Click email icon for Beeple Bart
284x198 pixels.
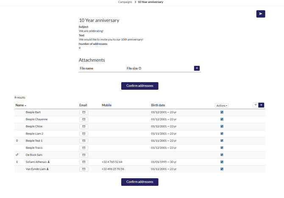[84, 113]
